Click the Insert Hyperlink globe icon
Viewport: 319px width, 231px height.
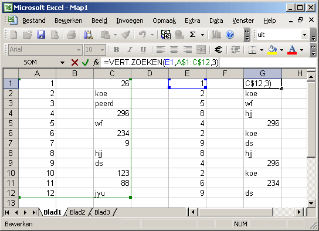click(x=179, y=35)
